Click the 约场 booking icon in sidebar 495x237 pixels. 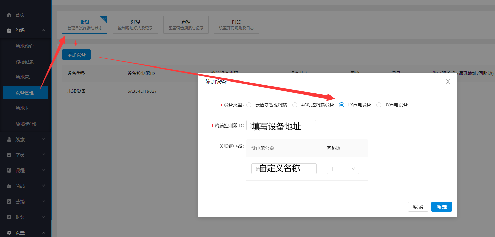[x=9, y=30]
